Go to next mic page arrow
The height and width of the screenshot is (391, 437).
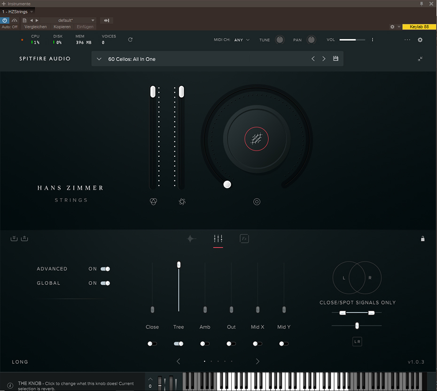[x=258, y=361]
